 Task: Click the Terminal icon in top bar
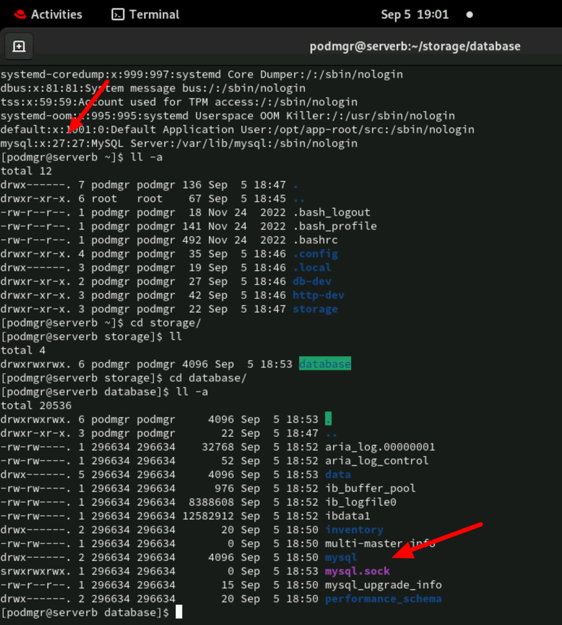click(118, 14)
